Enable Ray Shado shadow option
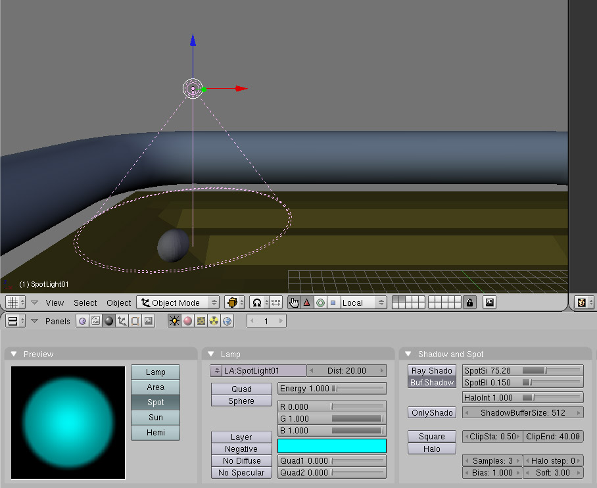This screenshot has height=488, width=597. pos(432,370)
